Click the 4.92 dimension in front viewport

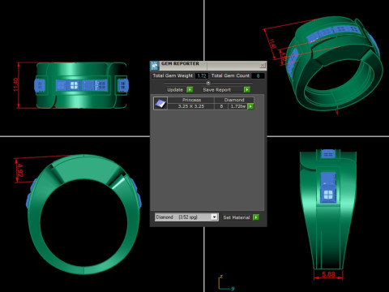coord(20,170)
